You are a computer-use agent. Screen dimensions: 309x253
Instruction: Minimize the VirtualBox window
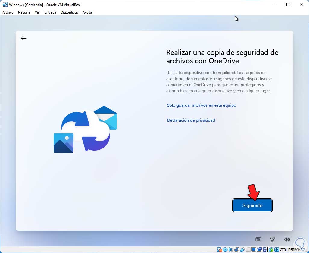tap(274, 5)
